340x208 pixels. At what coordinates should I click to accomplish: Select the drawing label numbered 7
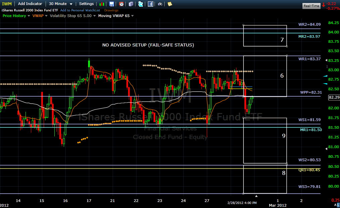(282, 40)
